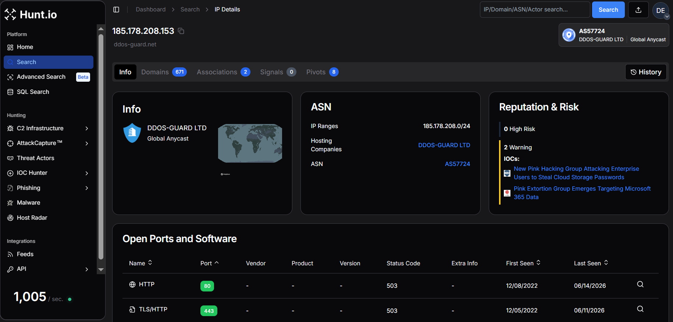The width and height of the screenshot is (673, 322).
Task: Open the AS57724 link in ASN card
Action: point(457,164)
